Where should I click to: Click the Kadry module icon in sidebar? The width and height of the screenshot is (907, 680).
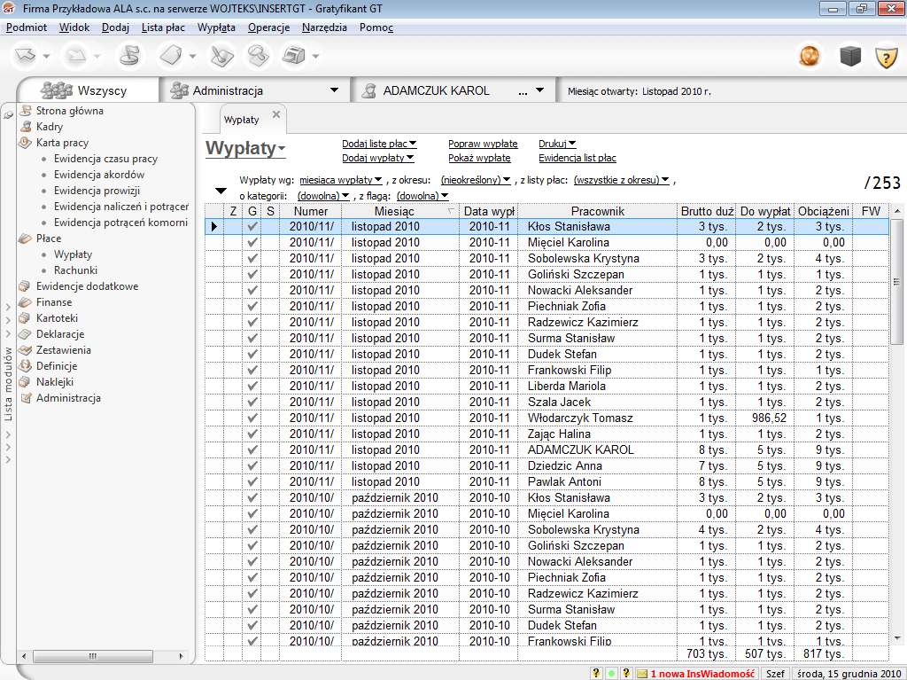[x=26, y=127]
